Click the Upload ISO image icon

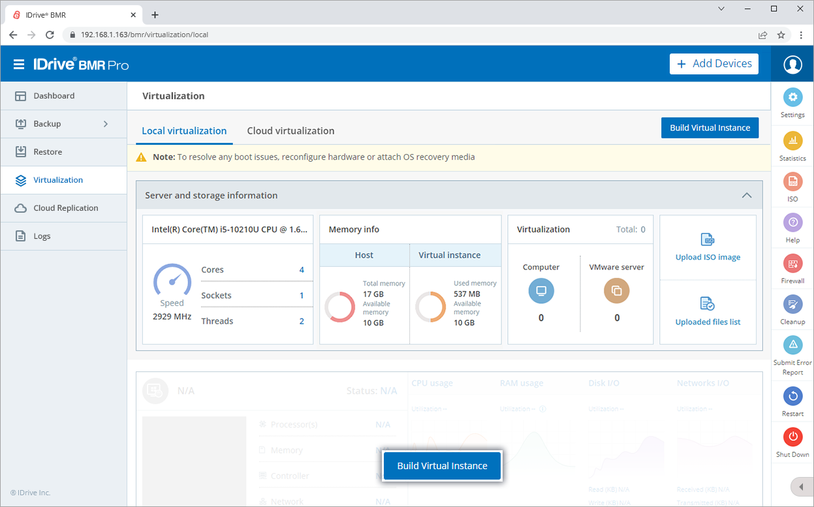708,239
